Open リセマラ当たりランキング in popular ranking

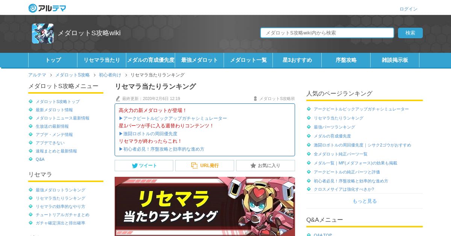coord(339,118)
